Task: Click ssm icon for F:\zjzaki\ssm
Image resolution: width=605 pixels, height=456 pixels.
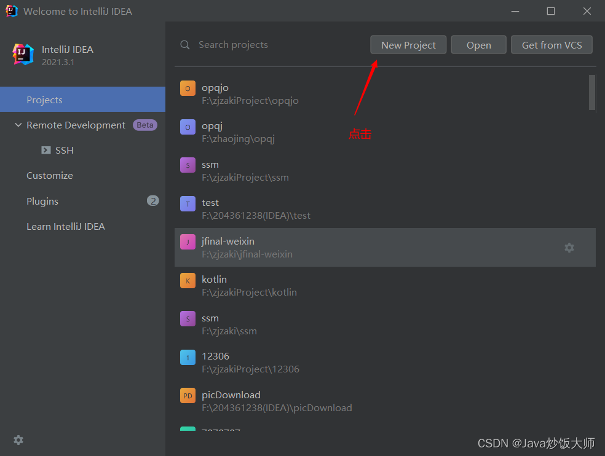Action: coord(188,319)
